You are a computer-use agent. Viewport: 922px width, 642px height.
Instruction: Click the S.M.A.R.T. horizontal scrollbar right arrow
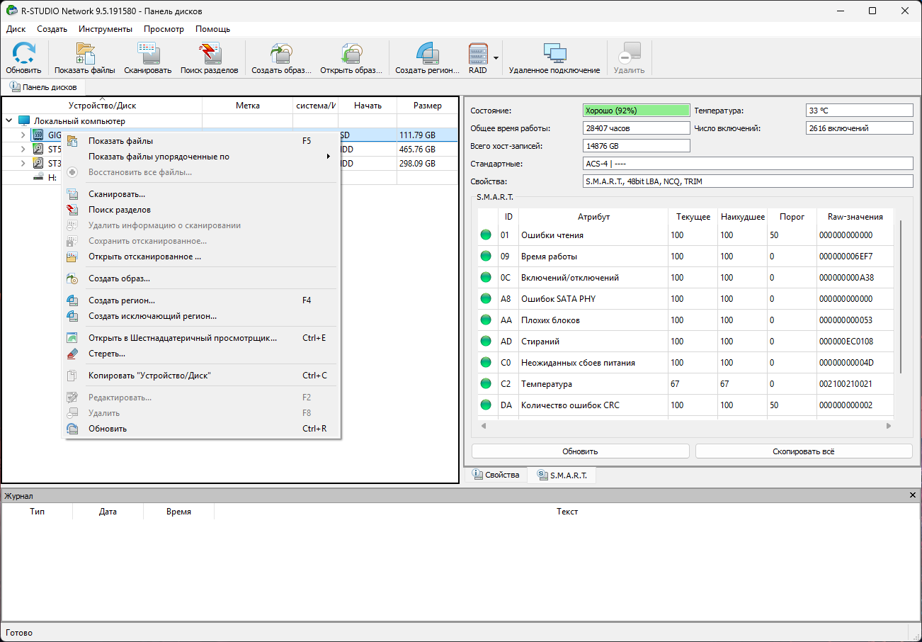pos(889,426)
